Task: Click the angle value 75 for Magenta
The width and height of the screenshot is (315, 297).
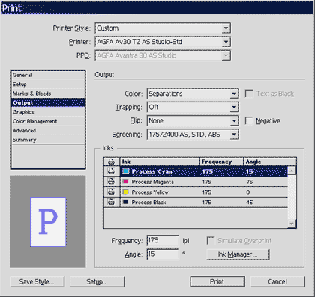Action: pos(250,182)
